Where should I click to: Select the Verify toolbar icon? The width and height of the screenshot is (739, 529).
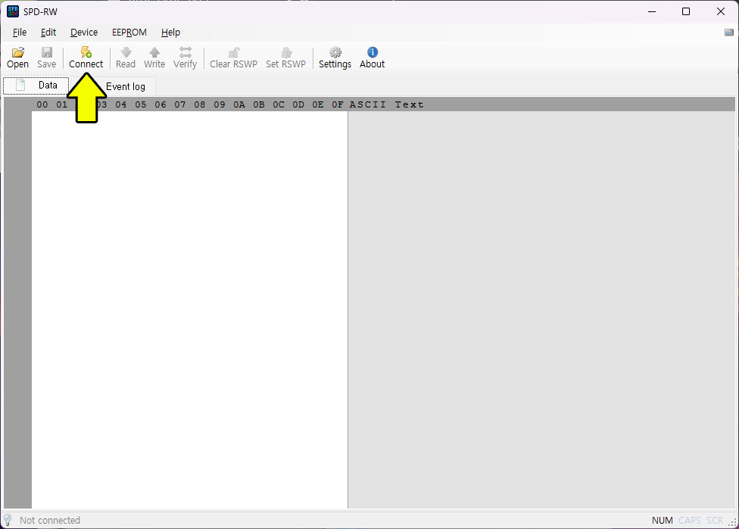185,52
